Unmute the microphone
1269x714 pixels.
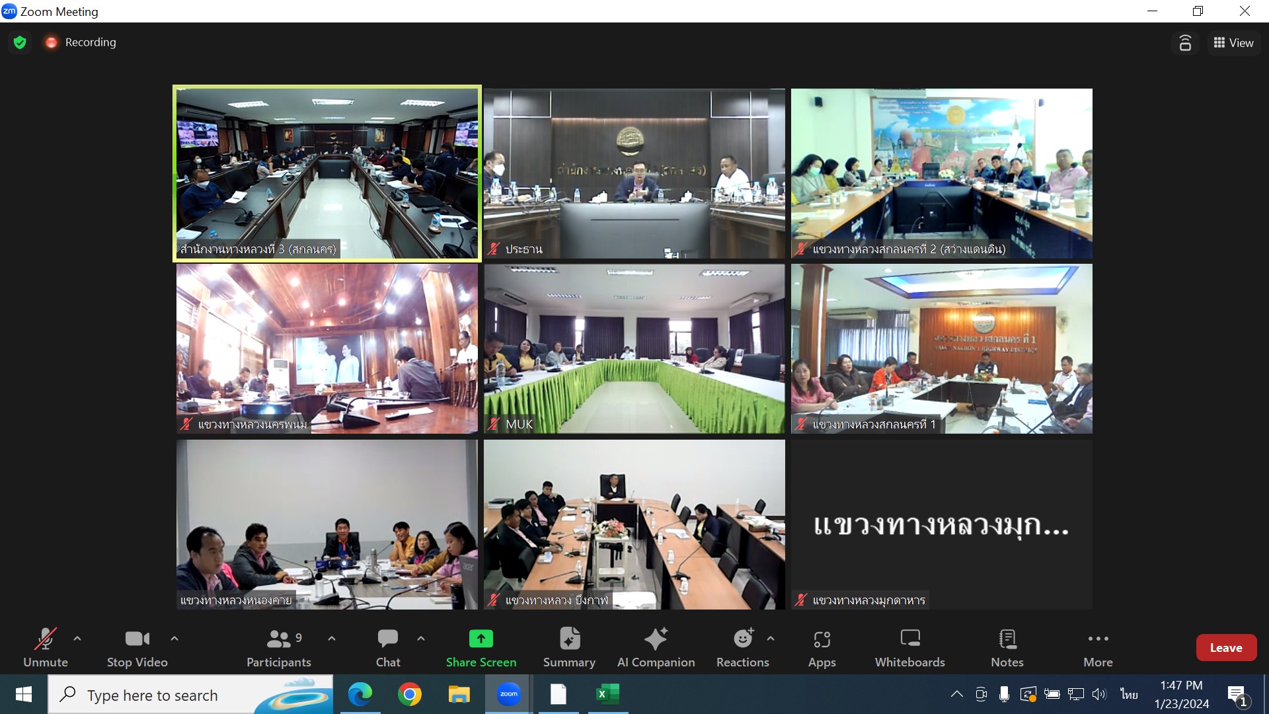point(45,647)
